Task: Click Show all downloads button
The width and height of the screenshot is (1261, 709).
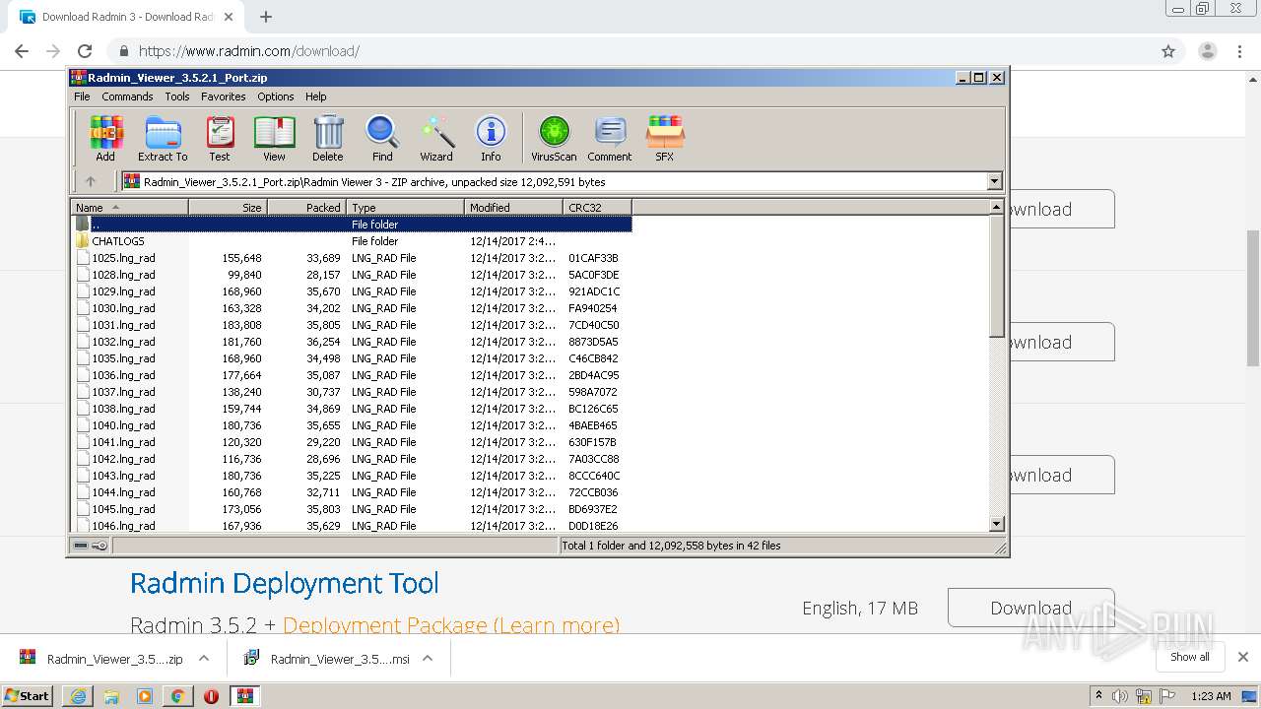Action: tap(1190, 657)
